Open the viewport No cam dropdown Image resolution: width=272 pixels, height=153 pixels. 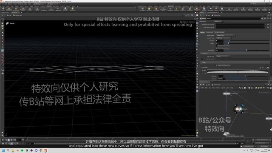(x=192, y=22)
